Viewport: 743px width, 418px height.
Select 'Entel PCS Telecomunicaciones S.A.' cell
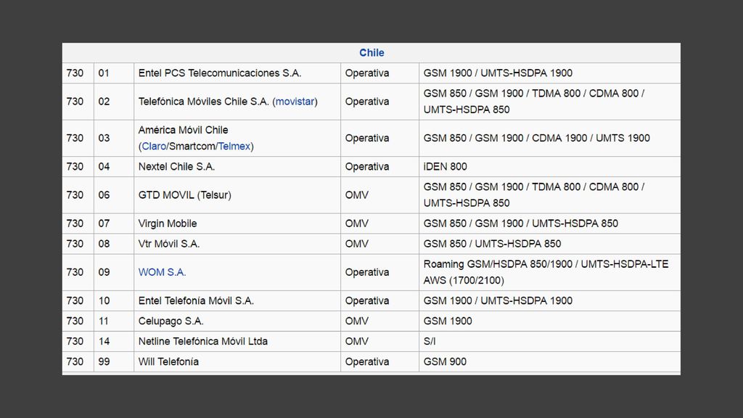click(x=237, y=73)
